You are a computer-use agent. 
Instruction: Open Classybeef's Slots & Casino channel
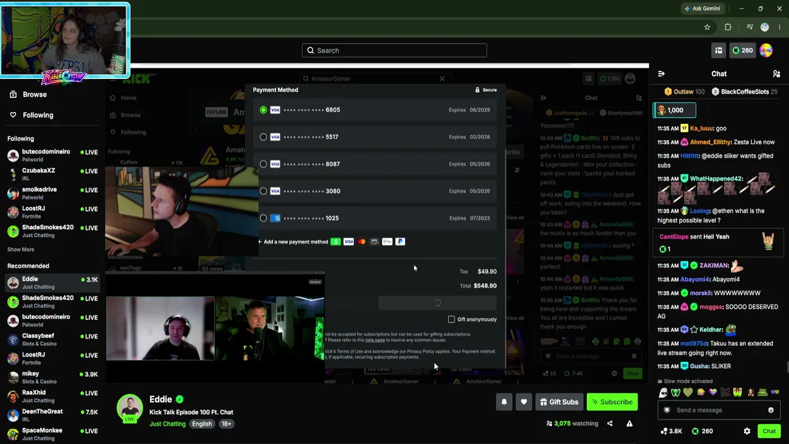(x=52, y=340)
